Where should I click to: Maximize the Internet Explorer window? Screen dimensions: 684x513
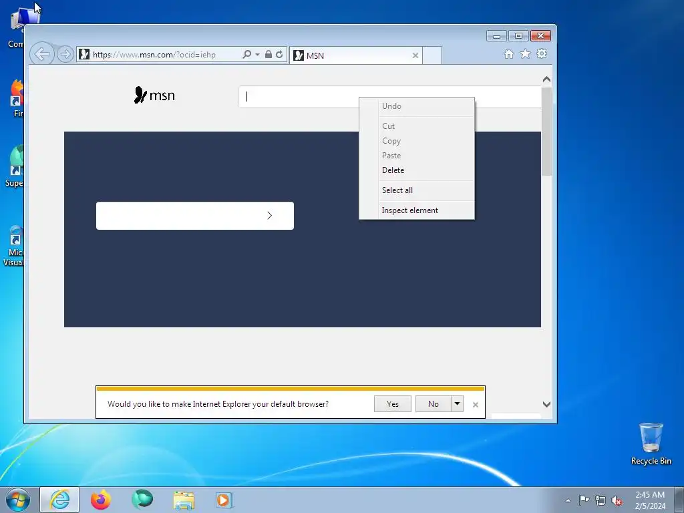[x=518, y=36]
